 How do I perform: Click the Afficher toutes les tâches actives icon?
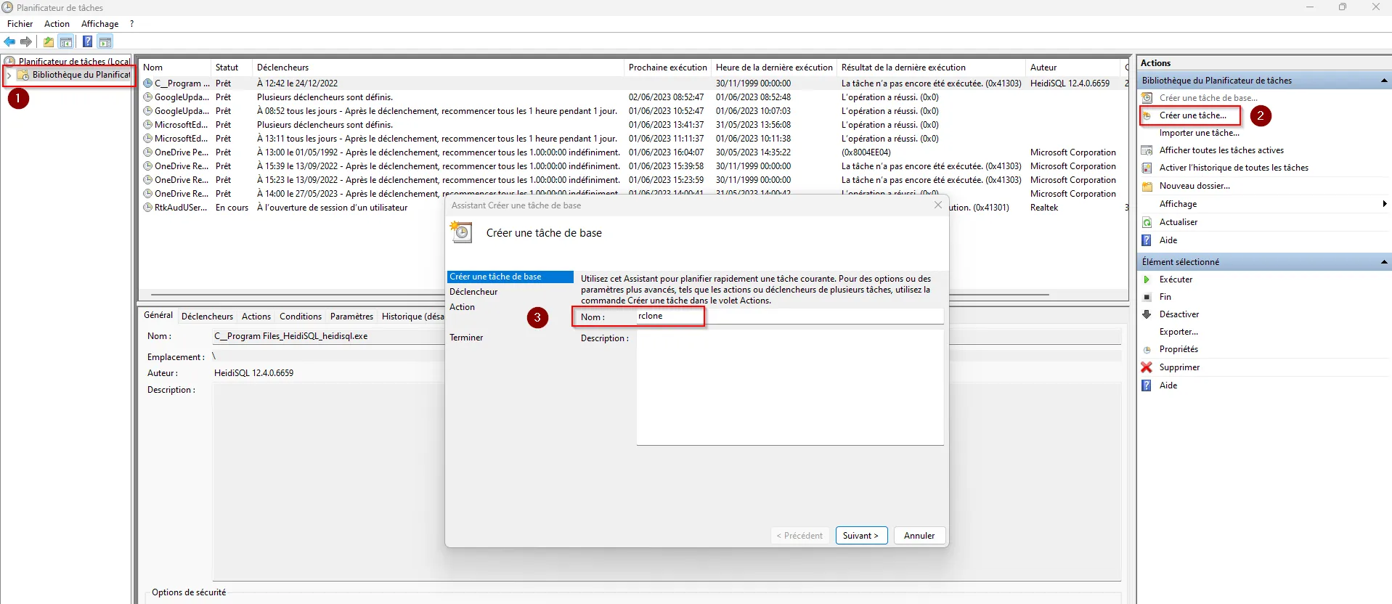coord(1147,150)
